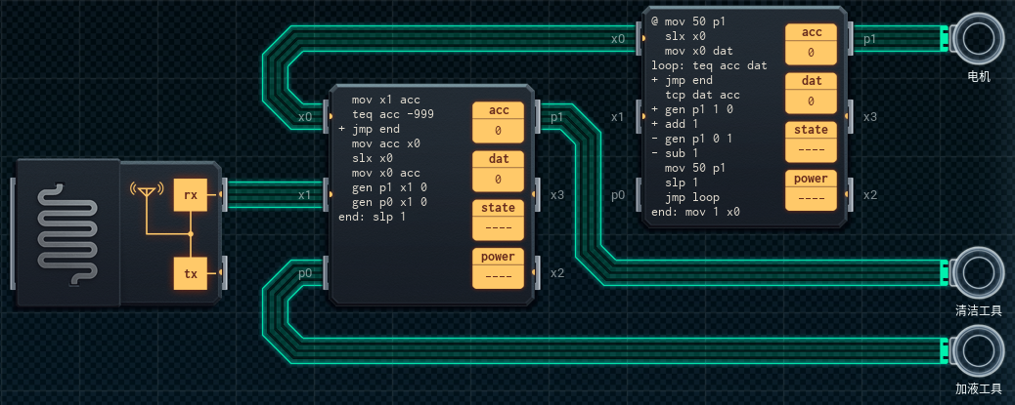Screen dimensions: 1015x405
Task: Click the tx block on the radio module
Action: [x=190, y=274]
